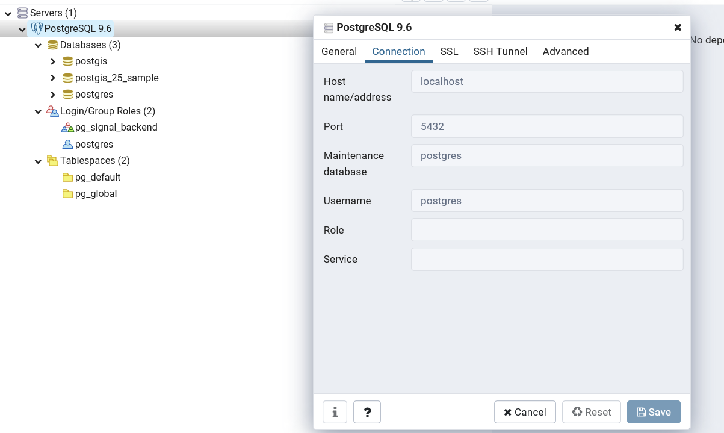Click the postgis database icon
The width and height of the screenshot is (724, 433).
(x=68, y=61)
